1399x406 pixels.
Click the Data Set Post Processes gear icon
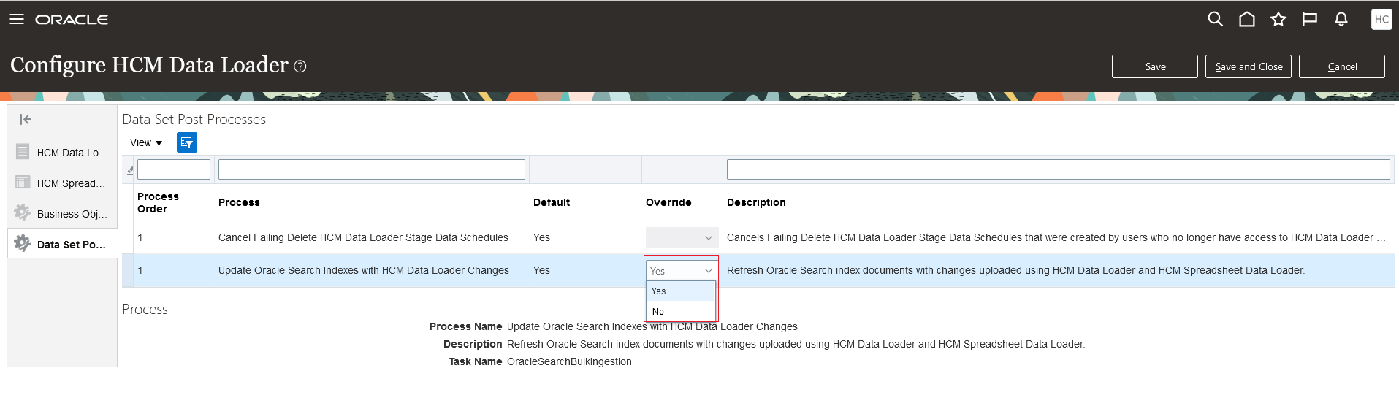(23, 243)
